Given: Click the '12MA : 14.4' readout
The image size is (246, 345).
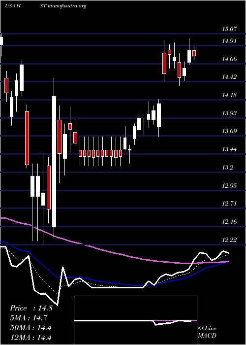Looking at the screenshot, I should (31, 337).
